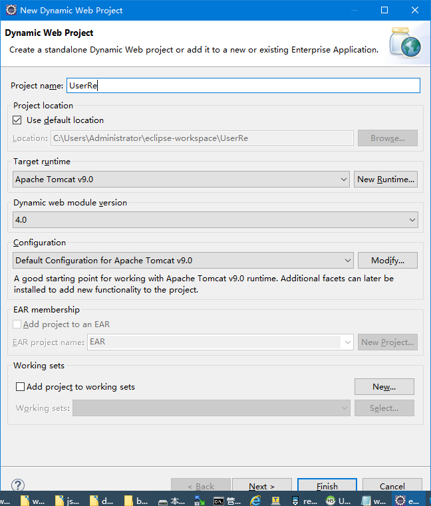Screen dimensions: 431x506
Task: Click the 'Dynamic Web Project' heading text
Action: tap(49, 33)
